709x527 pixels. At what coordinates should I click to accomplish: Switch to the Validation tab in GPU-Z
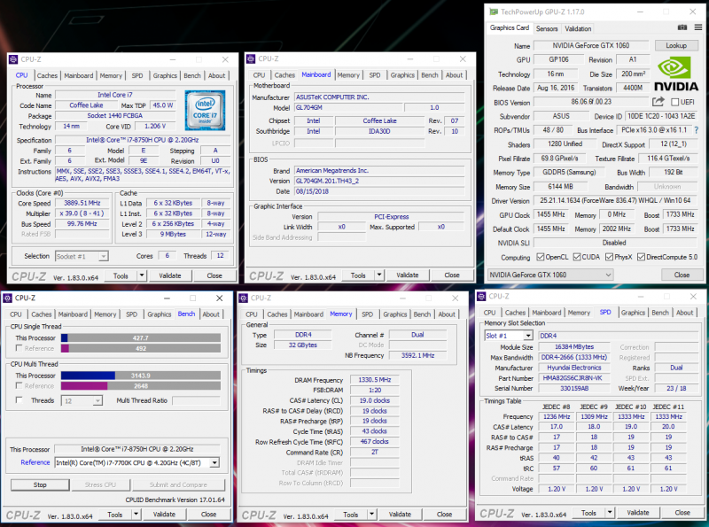(x=578, y=28)
